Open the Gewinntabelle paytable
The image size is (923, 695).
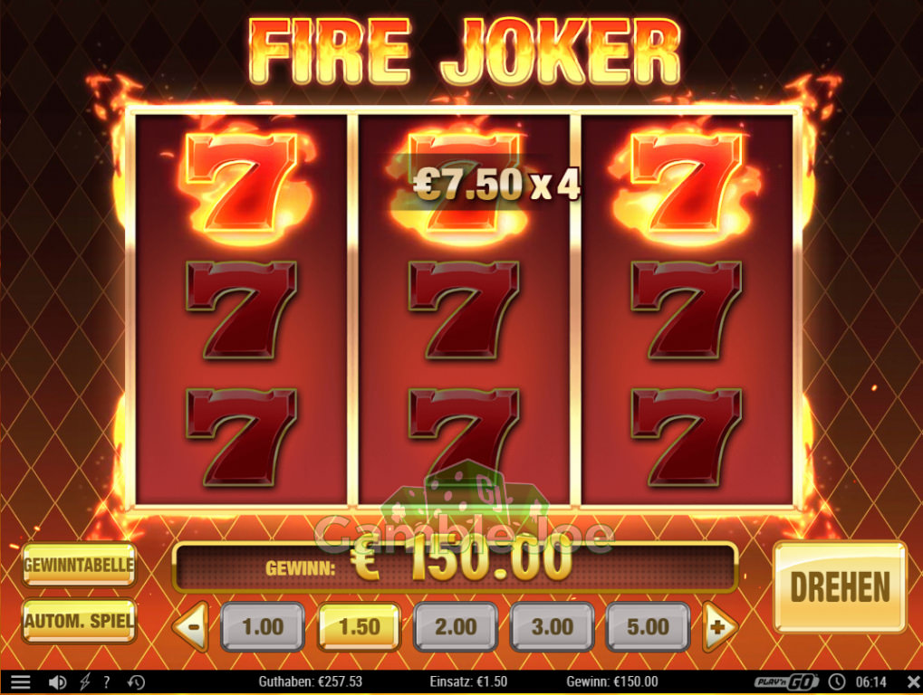79,565
